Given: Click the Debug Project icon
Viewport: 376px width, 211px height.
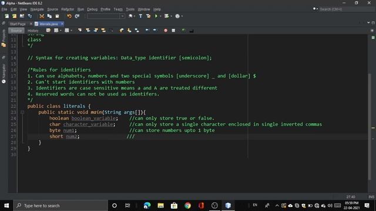Looking at the screenshot, I should click(166, 16).
